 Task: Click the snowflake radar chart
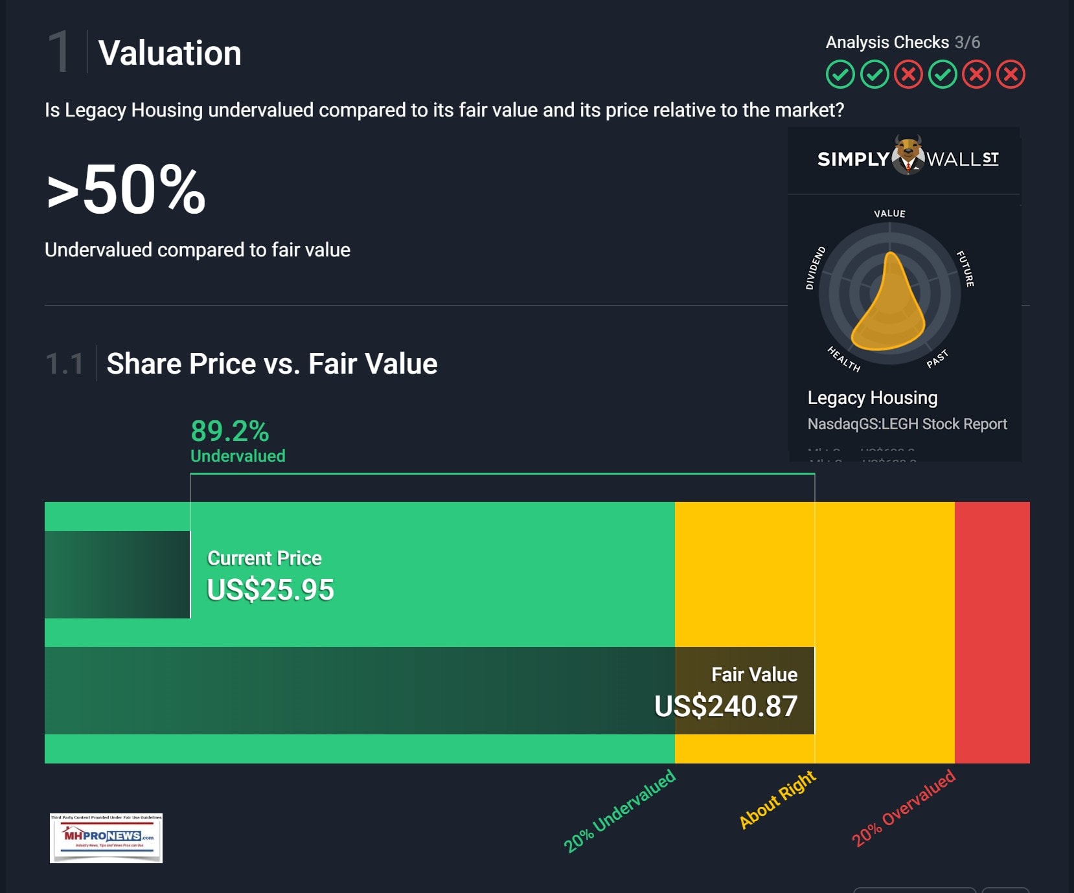(x=889, y=293)
